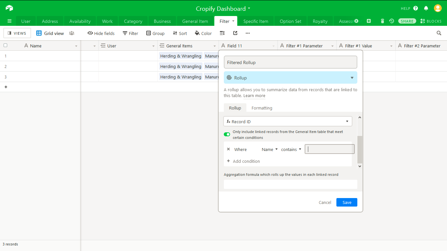Open Hide fields menu
The width and height of the screenshot is (447, 251).
pos(101,33)
